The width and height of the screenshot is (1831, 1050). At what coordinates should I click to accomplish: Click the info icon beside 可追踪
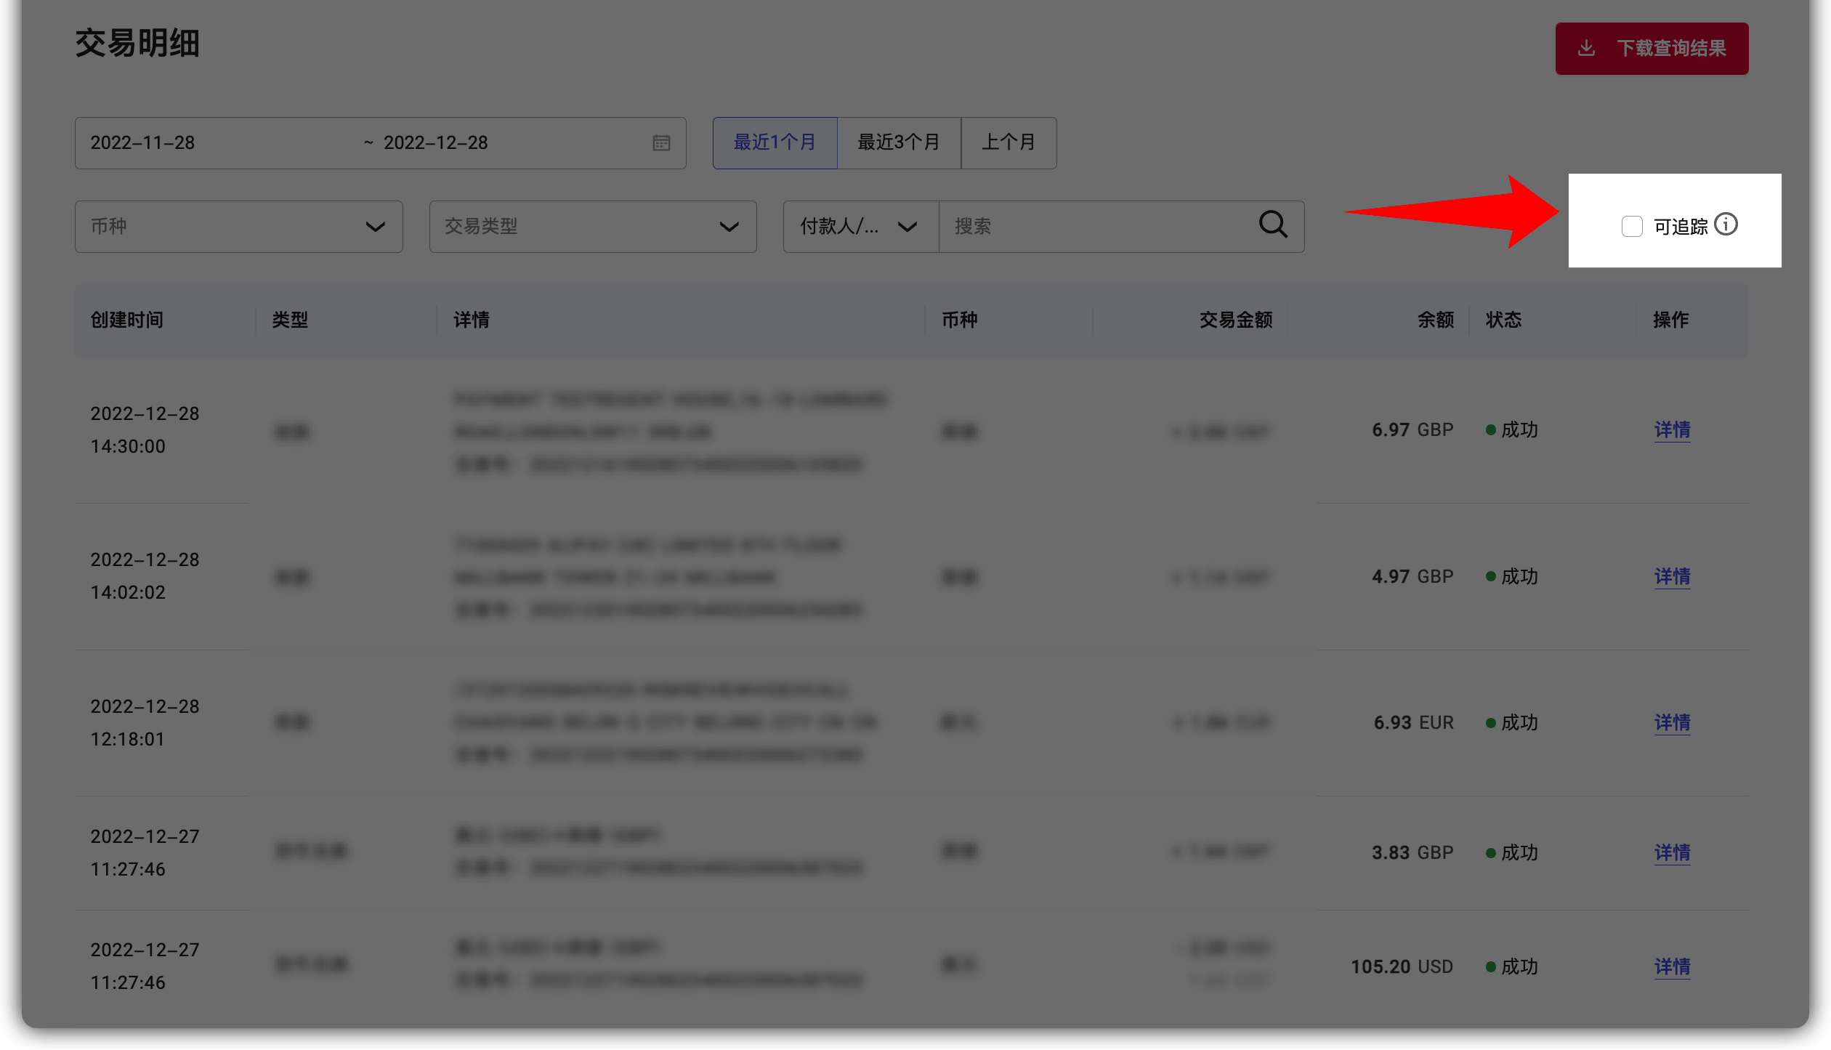pos(1727,225)
